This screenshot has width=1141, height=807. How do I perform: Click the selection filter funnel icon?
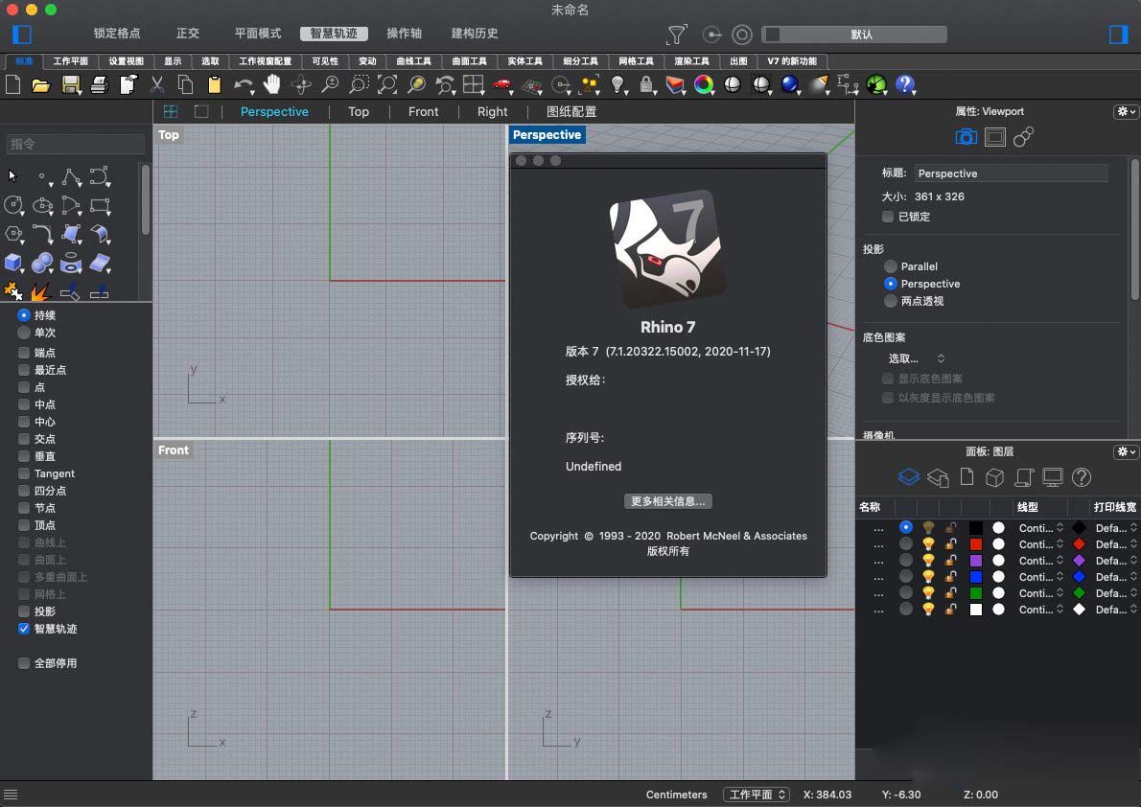coord(677,35)
